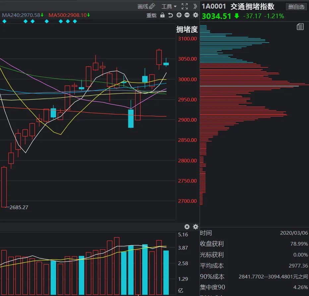Open volume indicator settings gear
The height and width of the screenshot is (296, 309).
pos(195,227)
